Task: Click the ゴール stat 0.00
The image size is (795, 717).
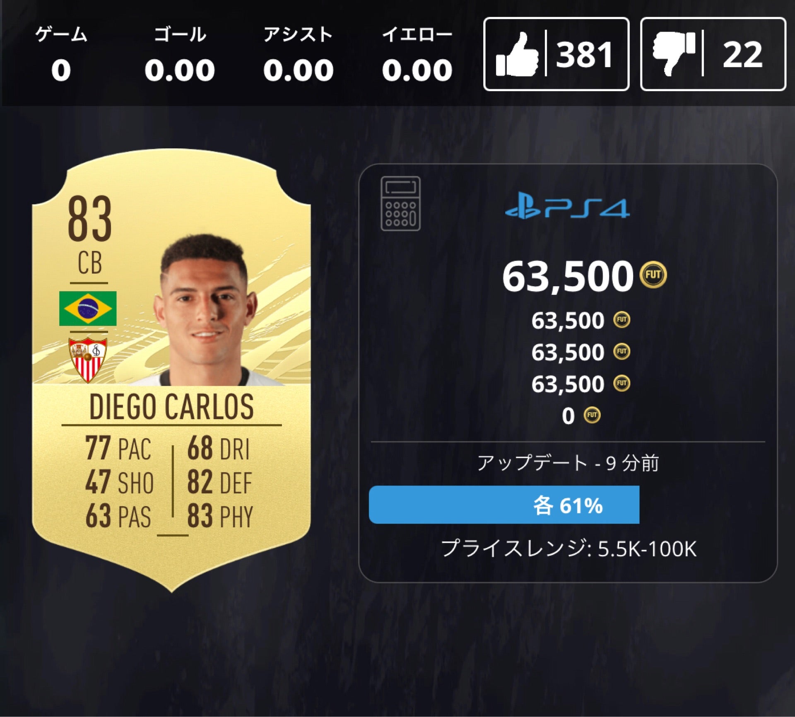Action: [180, 70]
